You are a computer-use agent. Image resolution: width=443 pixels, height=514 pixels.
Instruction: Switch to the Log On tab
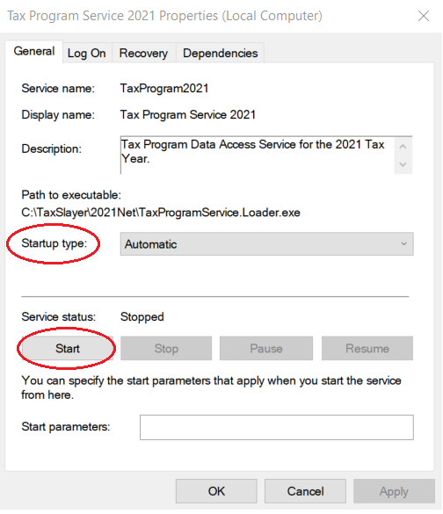[87, 53]
